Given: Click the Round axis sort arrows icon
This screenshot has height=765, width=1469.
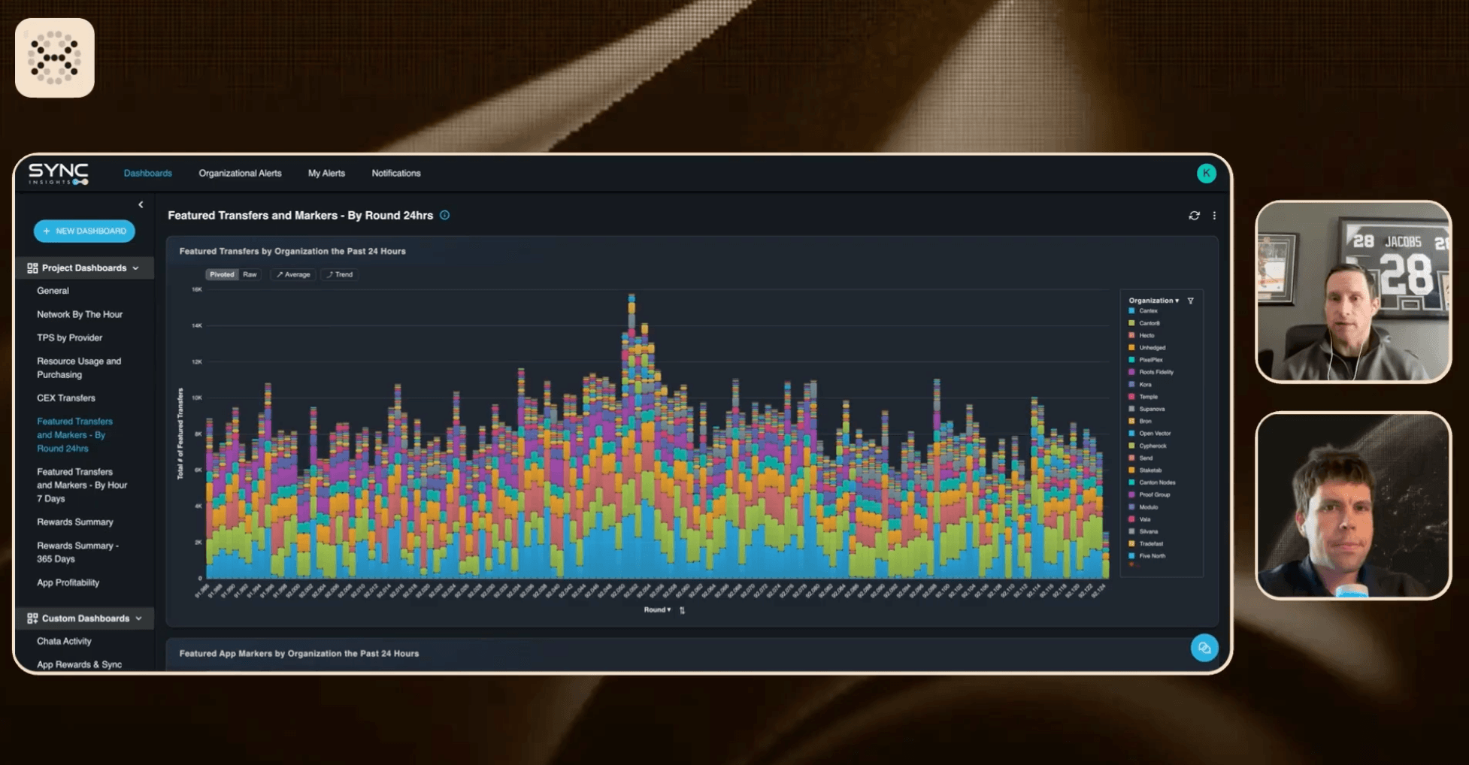Looking at the screenshot, I should [682, 610].
